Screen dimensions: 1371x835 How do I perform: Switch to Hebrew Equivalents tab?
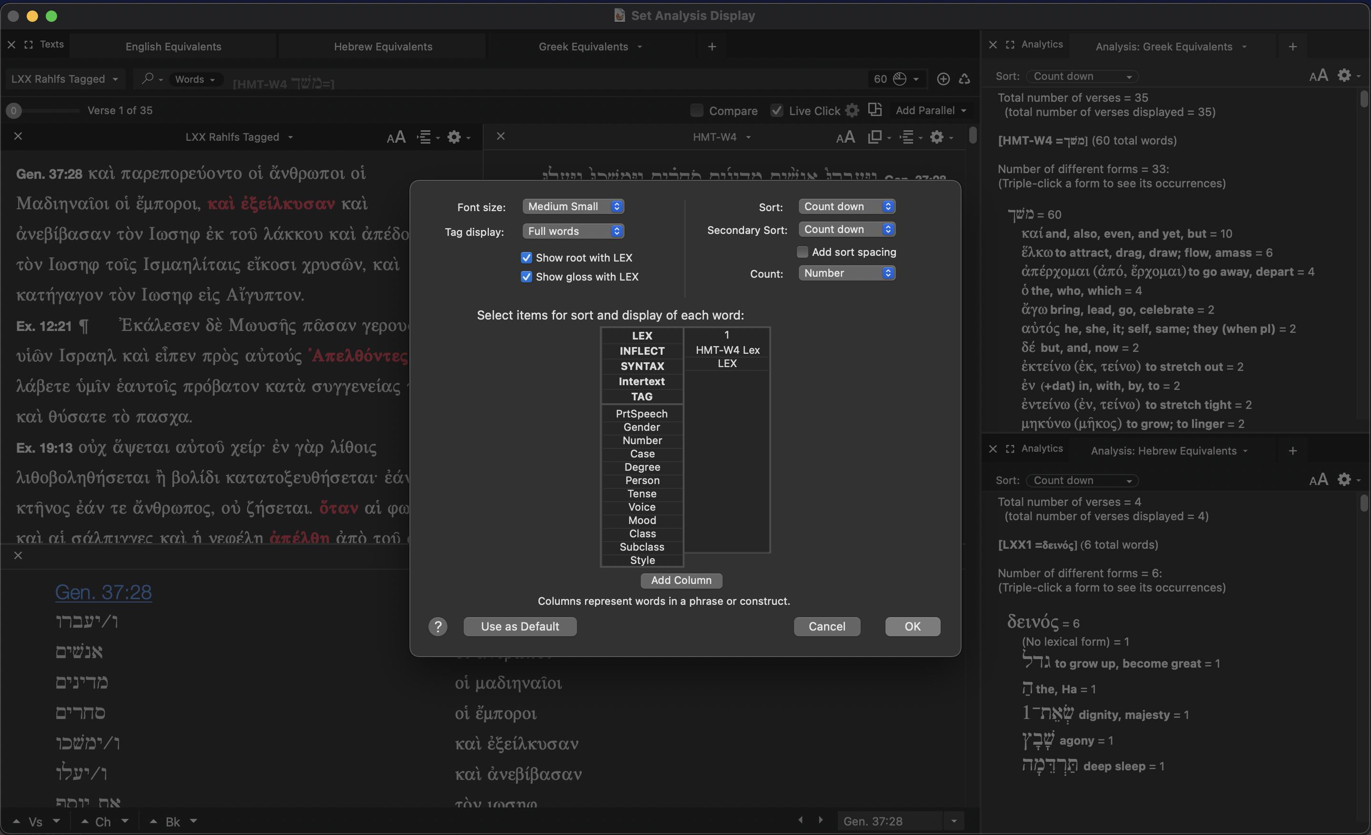tap(383, 47)
